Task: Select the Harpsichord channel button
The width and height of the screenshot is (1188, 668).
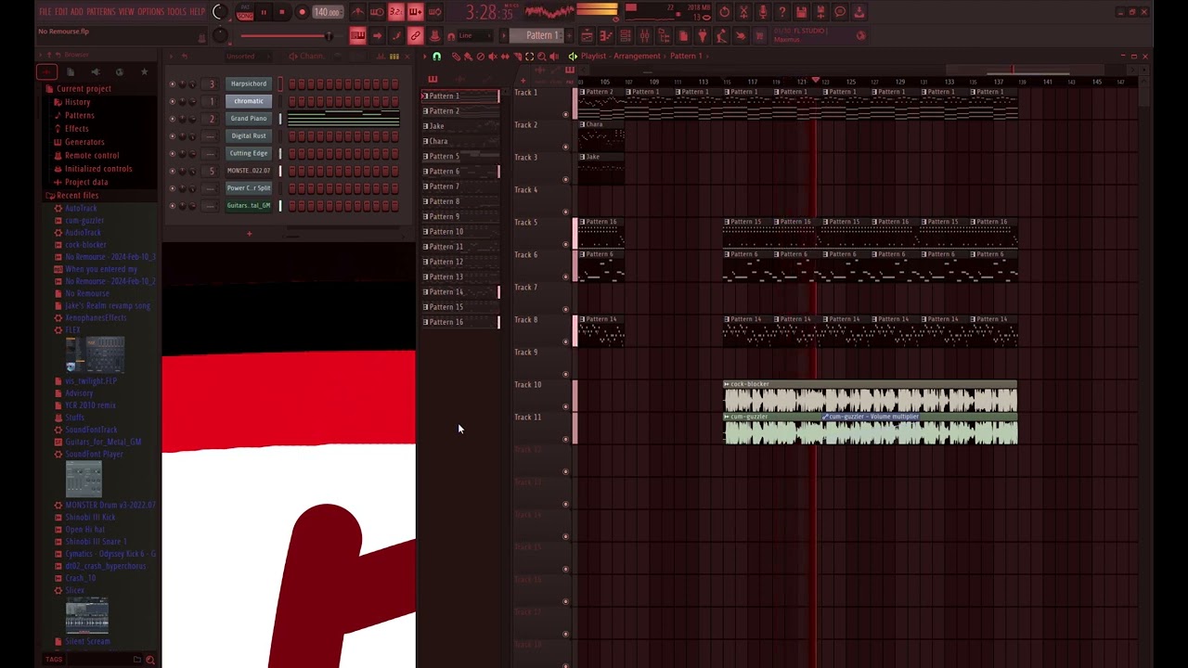Action: pyautogui.click(x=249, y=83)
